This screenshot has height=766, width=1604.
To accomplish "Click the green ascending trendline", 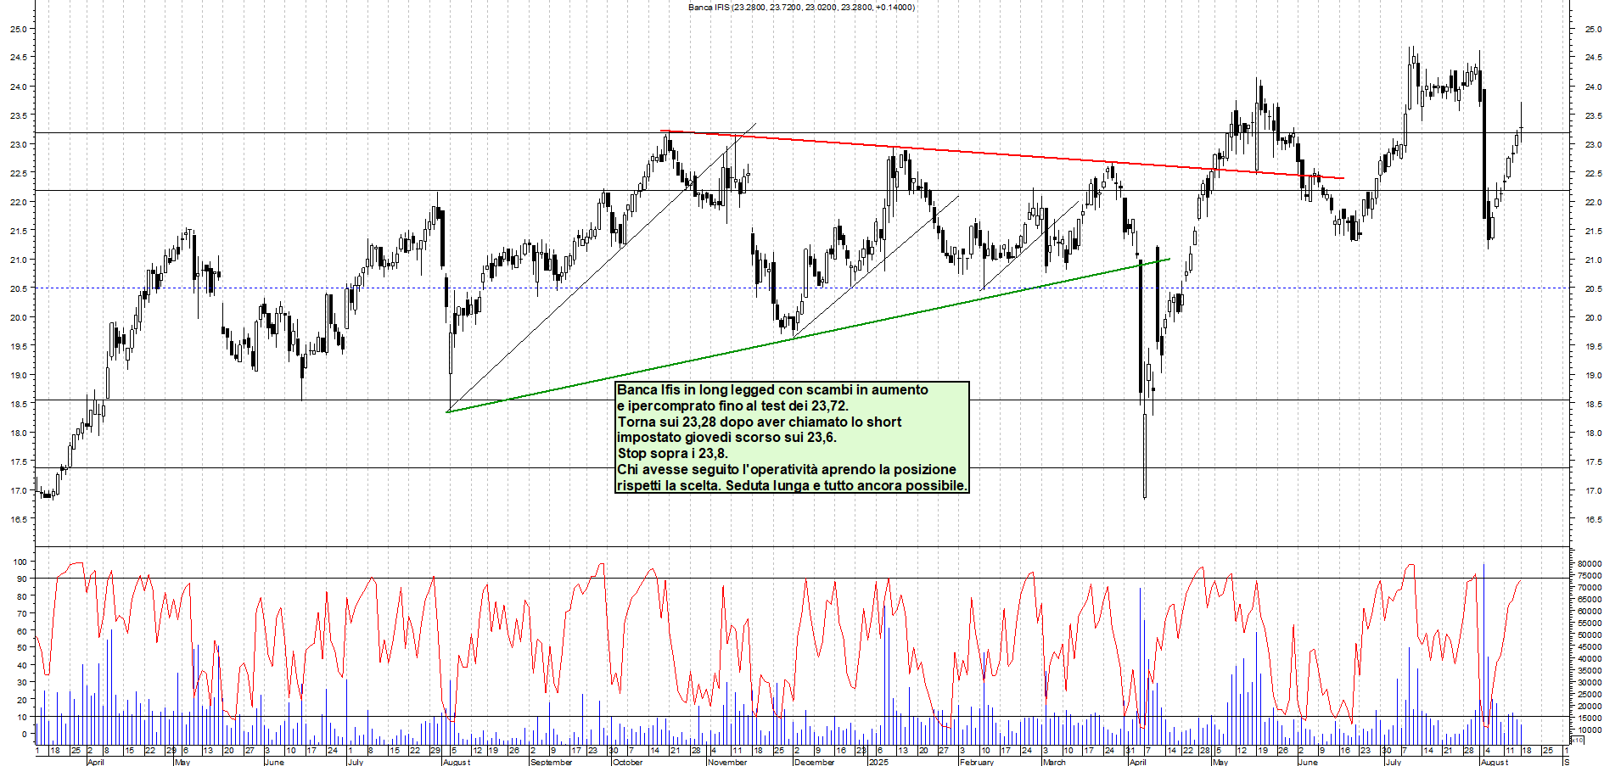I will (806, 336).
